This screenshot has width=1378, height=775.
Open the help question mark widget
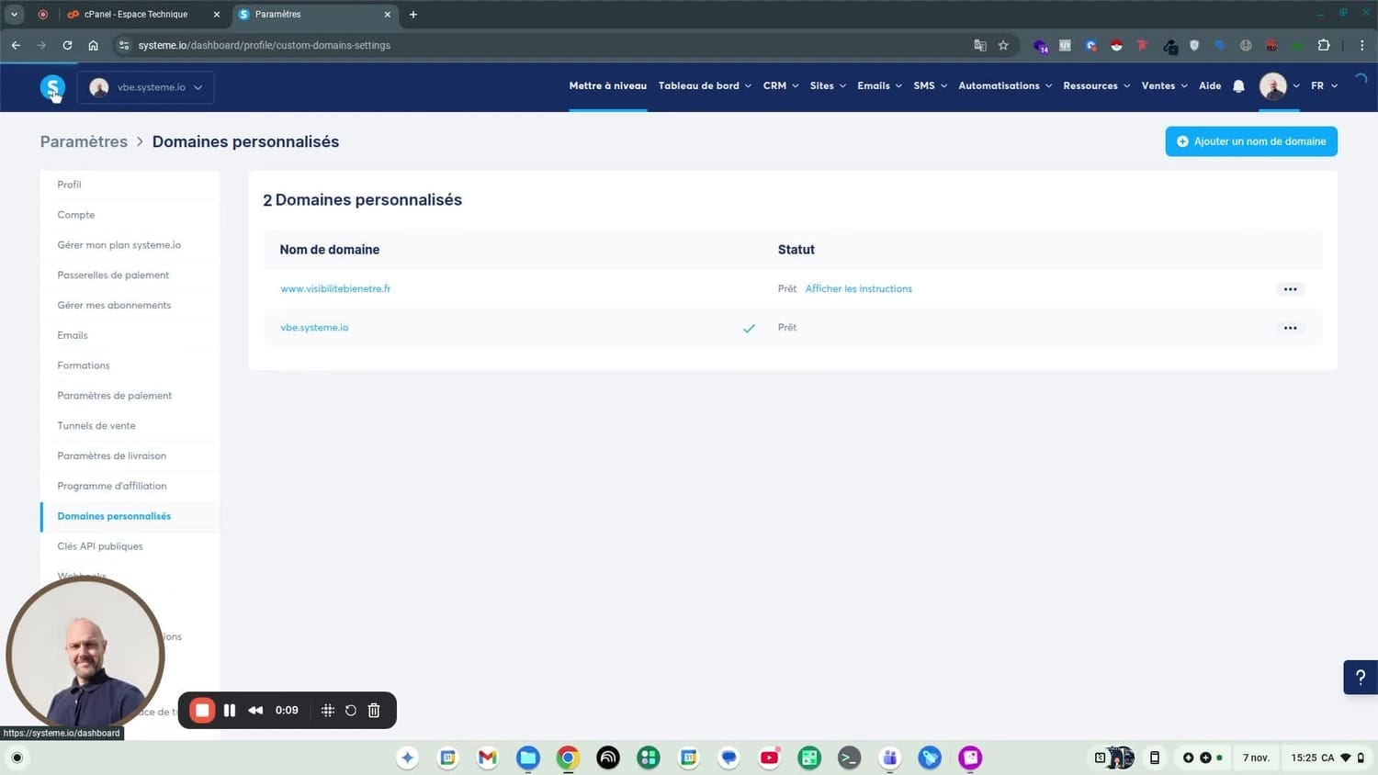pyautogui.click(x=1360, y=677)
